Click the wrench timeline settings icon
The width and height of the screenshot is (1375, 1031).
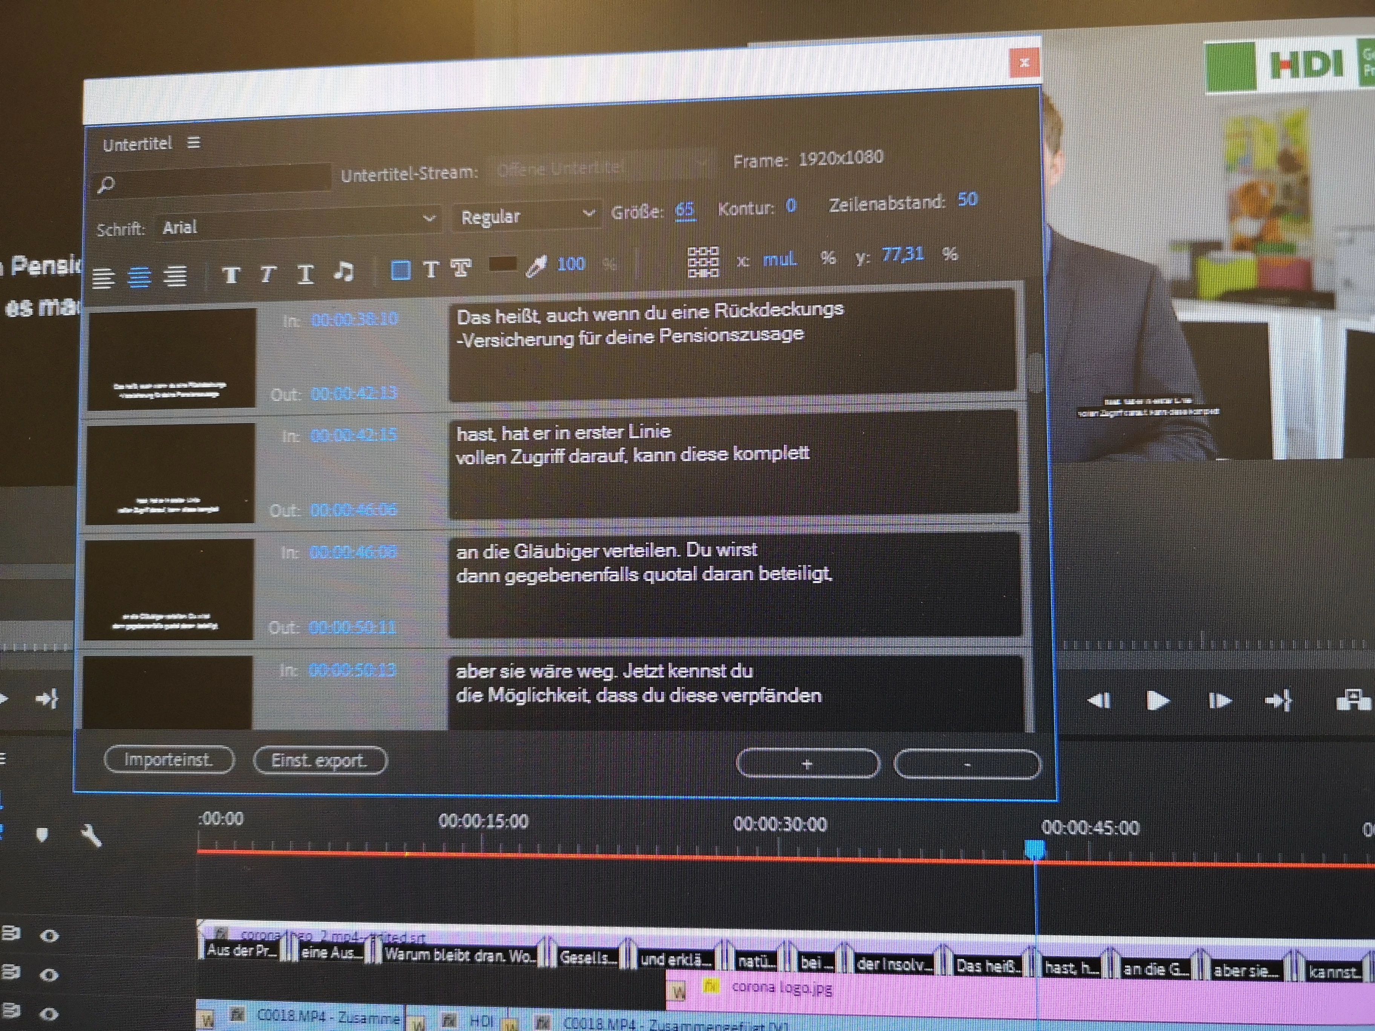[91, 836]
